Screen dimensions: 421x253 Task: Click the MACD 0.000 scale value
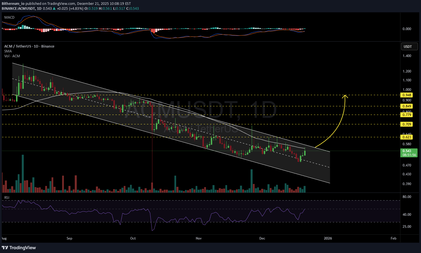tap(407, 29)
